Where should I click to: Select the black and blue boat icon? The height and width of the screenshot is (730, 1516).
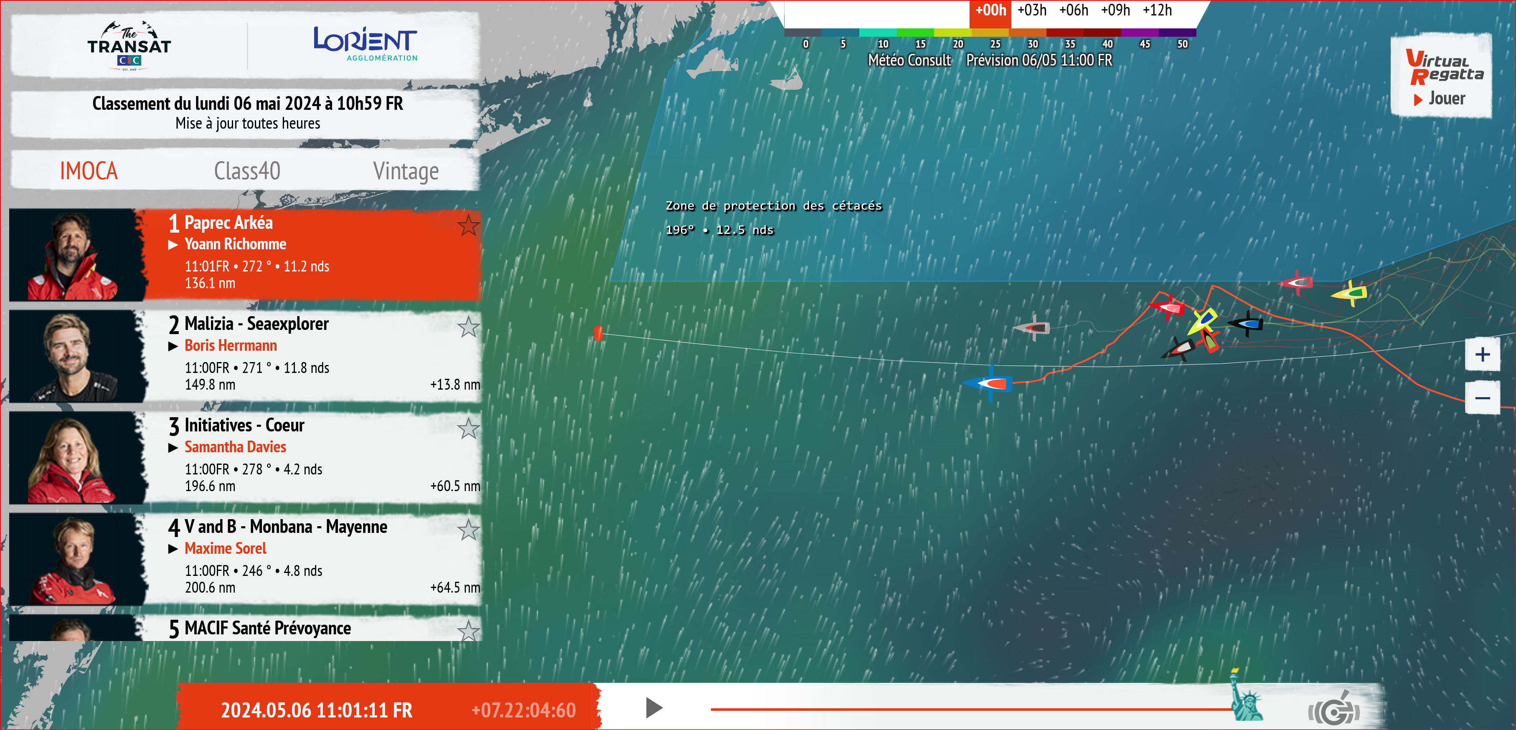point(1246,324)
